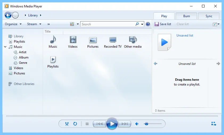
Task: Turn on repeat
Action: [x=75, y=124]
